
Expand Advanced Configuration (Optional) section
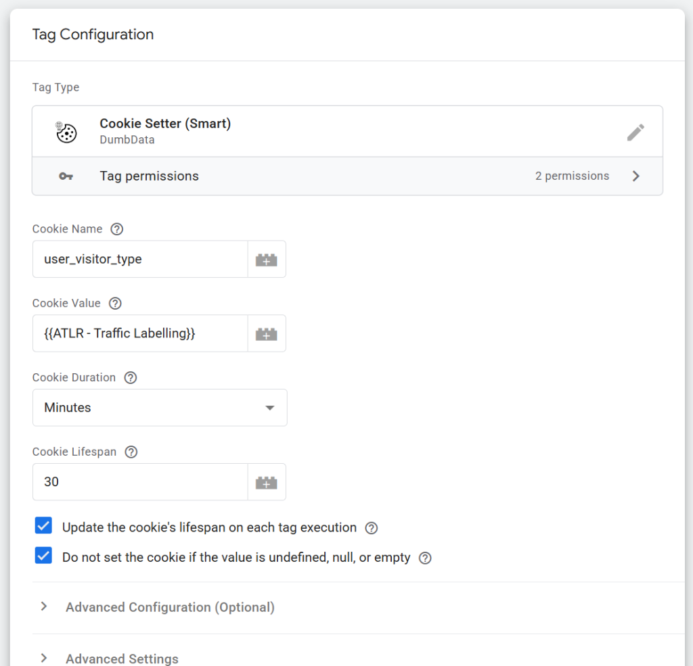pos(169,607)
